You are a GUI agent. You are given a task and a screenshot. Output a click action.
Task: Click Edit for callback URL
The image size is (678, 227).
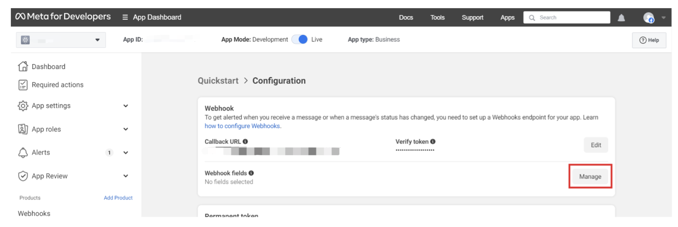point(596,145)
